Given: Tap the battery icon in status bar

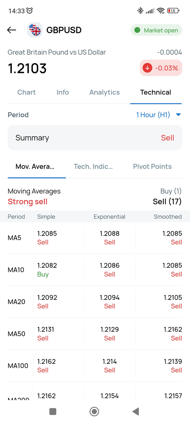Looking at the screenshot, I should (x=173, y=11).
